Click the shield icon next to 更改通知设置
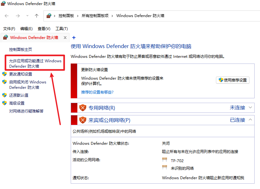Viewport: 260px width, 189px height. click(x=4, y=74)
